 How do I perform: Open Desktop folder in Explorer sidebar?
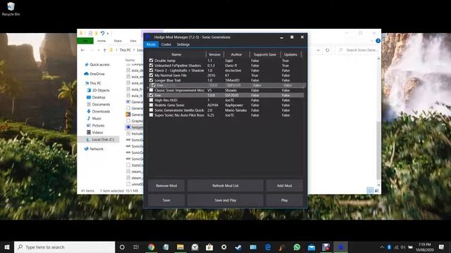click(x=96, y=98)
